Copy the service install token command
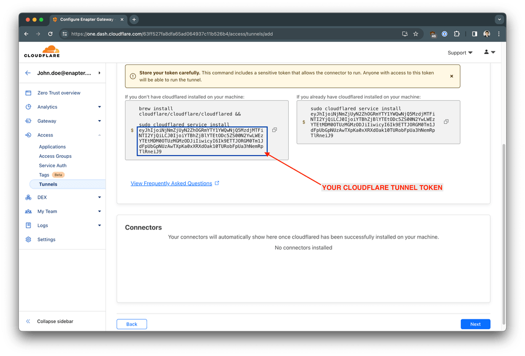This screenshot has height=356, width=525. (x=446, y=121)
